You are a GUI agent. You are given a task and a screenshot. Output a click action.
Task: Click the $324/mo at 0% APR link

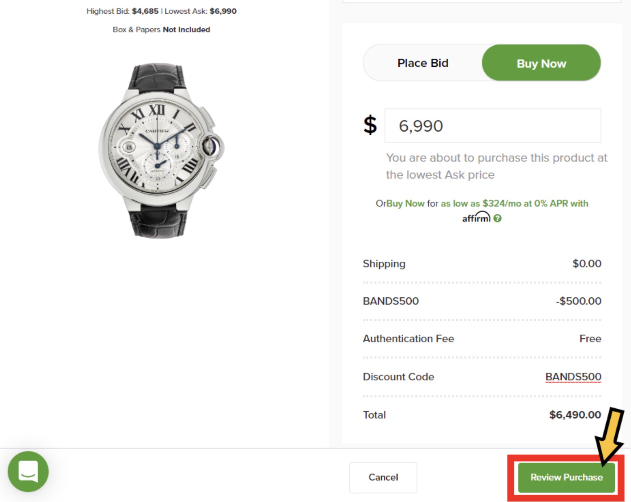point(515,203)
